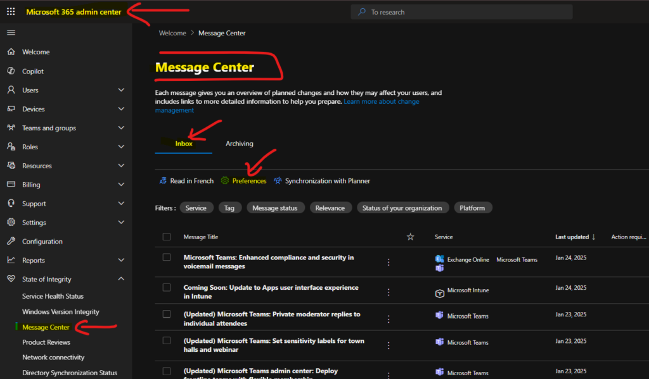Screen dimensions: 649x379
Task: Switch to the Archiving tab
Action: [239, 144]
